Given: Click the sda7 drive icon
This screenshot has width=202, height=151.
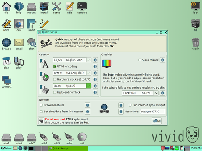Looking at the screenshot, I should (32, 139).
